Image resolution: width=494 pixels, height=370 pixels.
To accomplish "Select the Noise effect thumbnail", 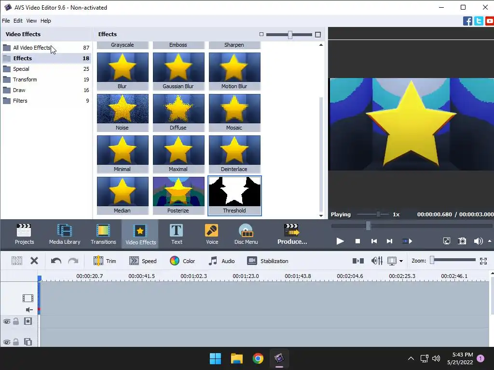I will [x=123, y=113].
